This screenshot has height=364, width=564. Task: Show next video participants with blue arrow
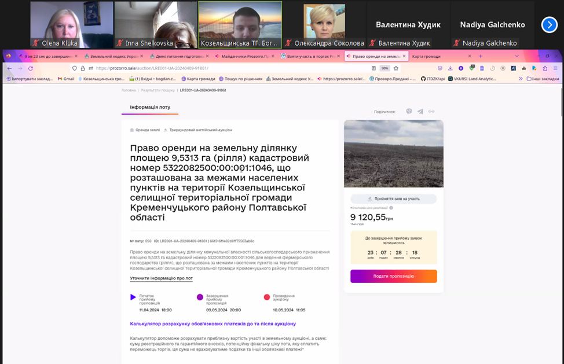coord(550,25)
